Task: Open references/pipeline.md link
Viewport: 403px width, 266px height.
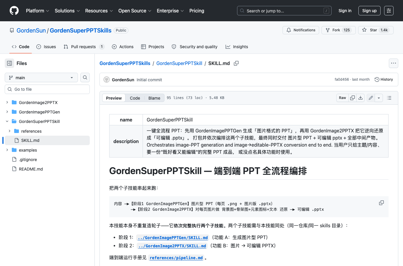Action: [x=176, y=258]
